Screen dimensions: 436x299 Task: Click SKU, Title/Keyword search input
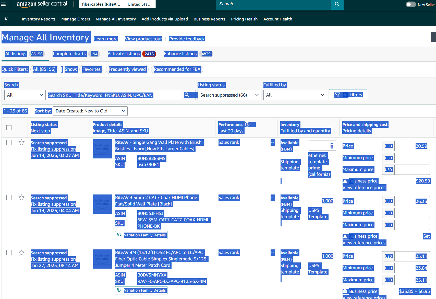coord(113,95)
